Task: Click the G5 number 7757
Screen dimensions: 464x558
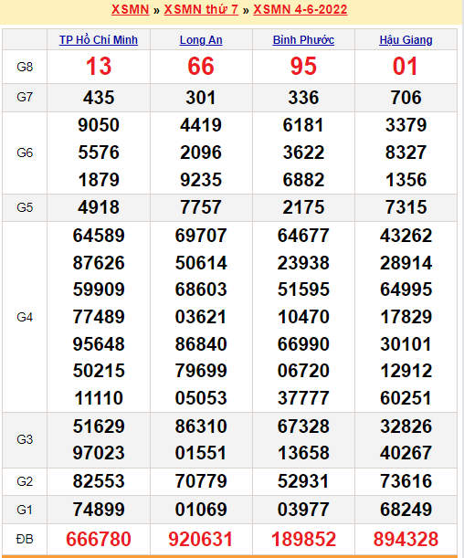Action: pos(201,207)
